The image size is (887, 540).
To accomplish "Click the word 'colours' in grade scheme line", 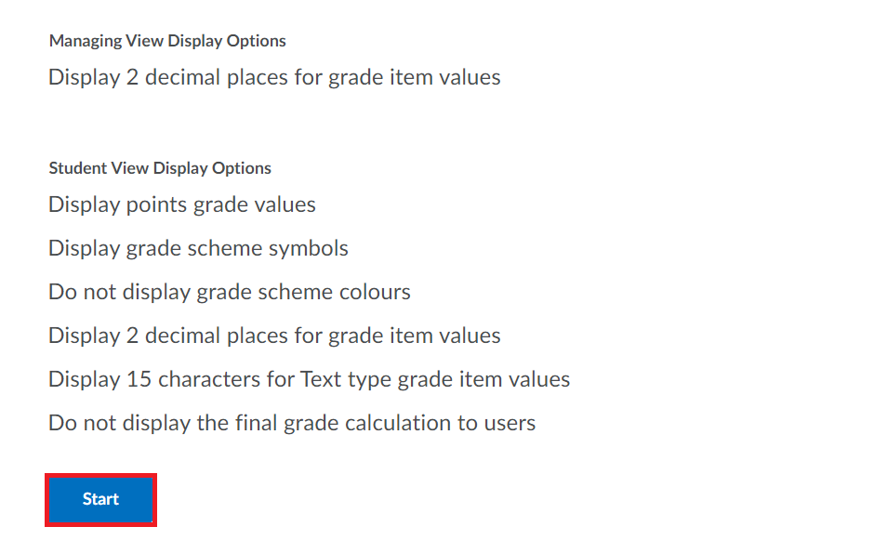I will [x=375, y=292].
